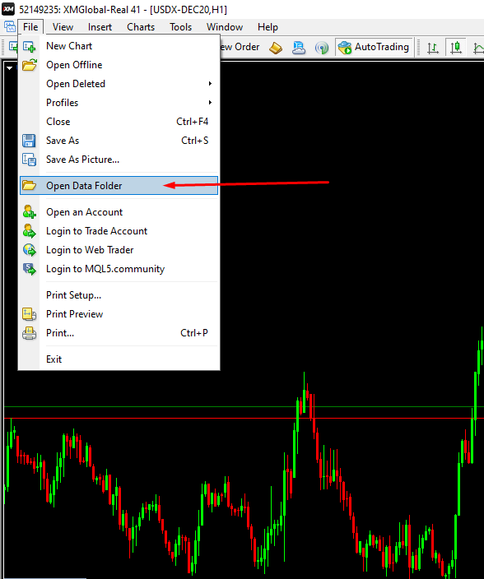Click Login to Trade Account icon
The height and width of the screenshot is (579, 484).
point(29,231)
